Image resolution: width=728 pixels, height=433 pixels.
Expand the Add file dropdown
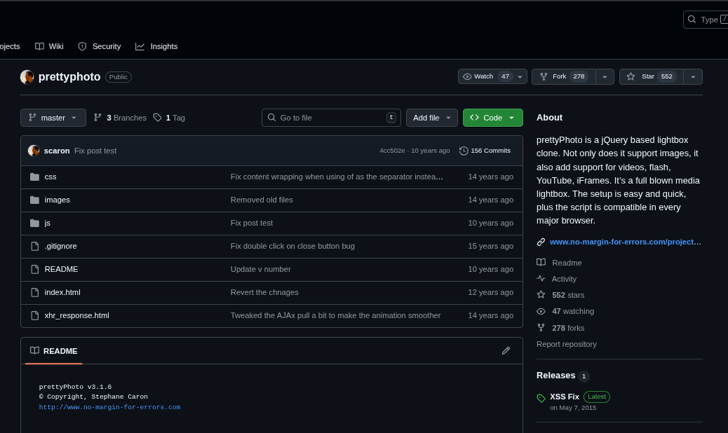pos(431,118)
